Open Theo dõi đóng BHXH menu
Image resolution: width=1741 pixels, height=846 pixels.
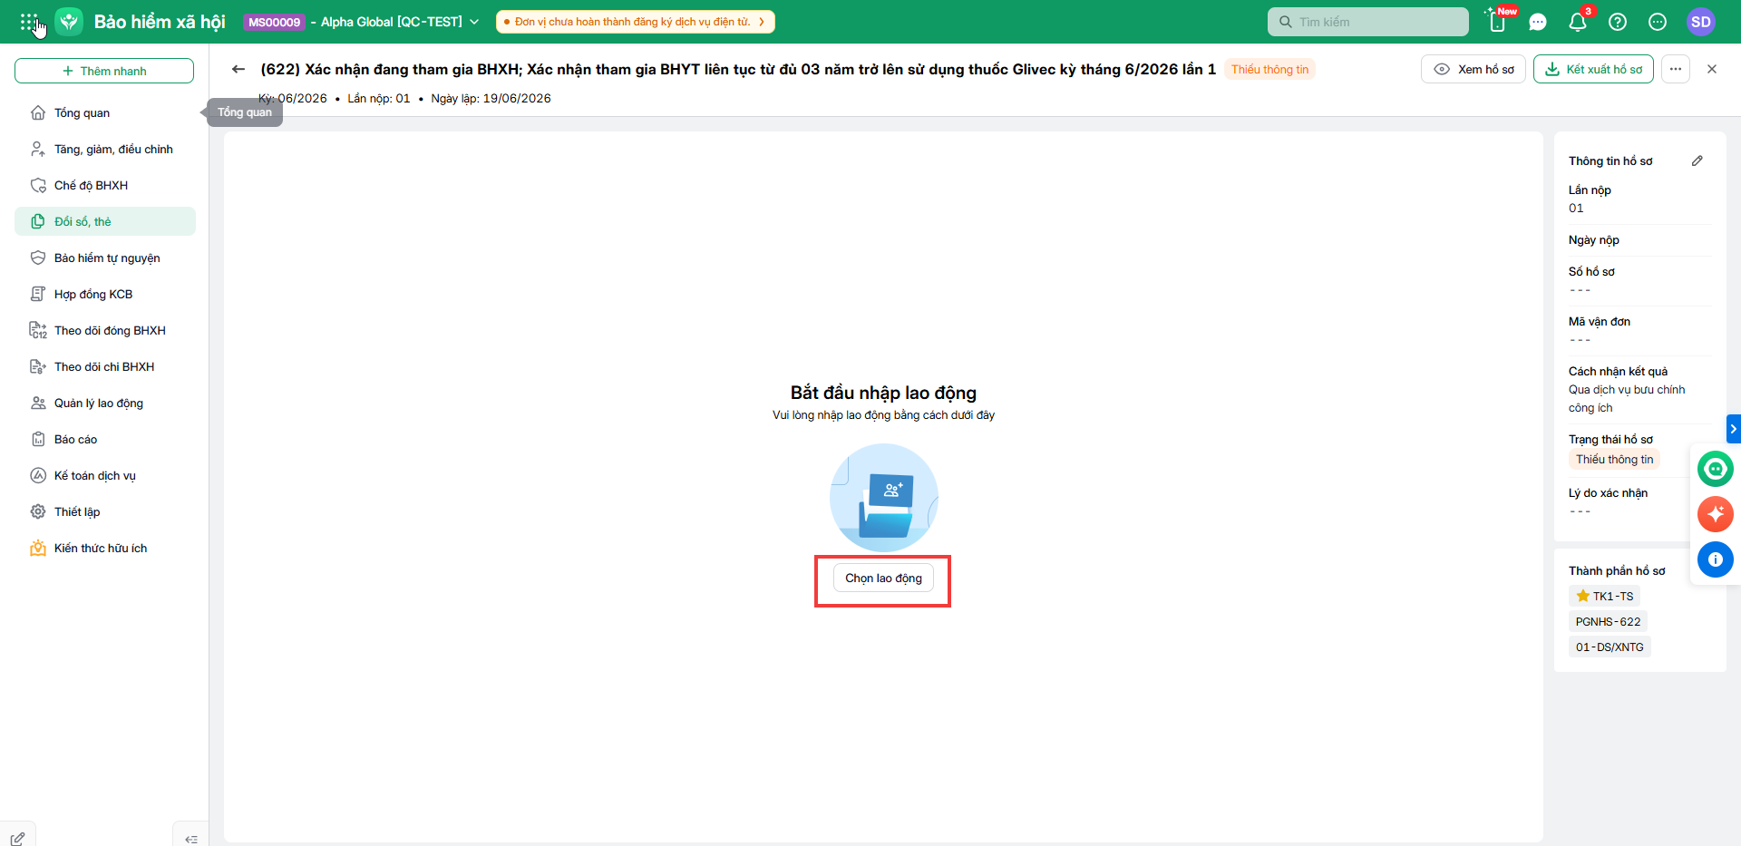pyautogui.click(x=105, y=330)
